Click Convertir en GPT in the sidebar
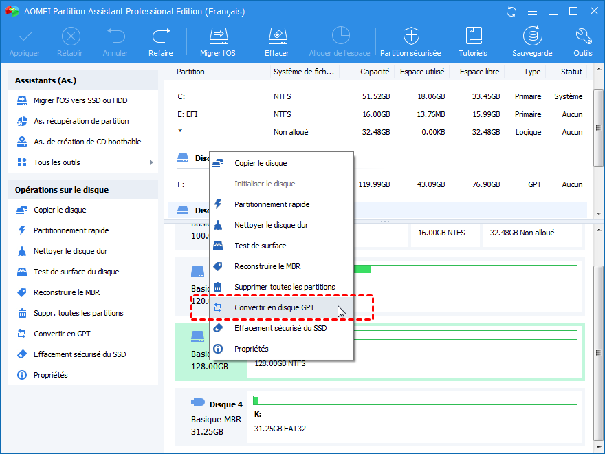605x454 pixels. point(62,334)
